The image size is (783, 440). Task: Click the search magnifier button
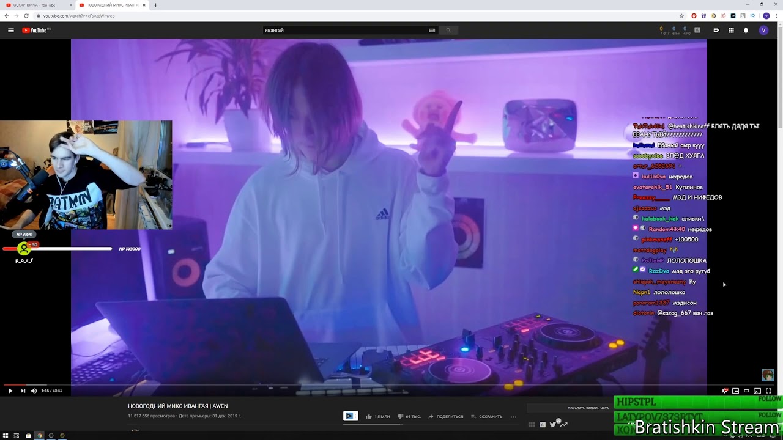(x=448, y=30)
